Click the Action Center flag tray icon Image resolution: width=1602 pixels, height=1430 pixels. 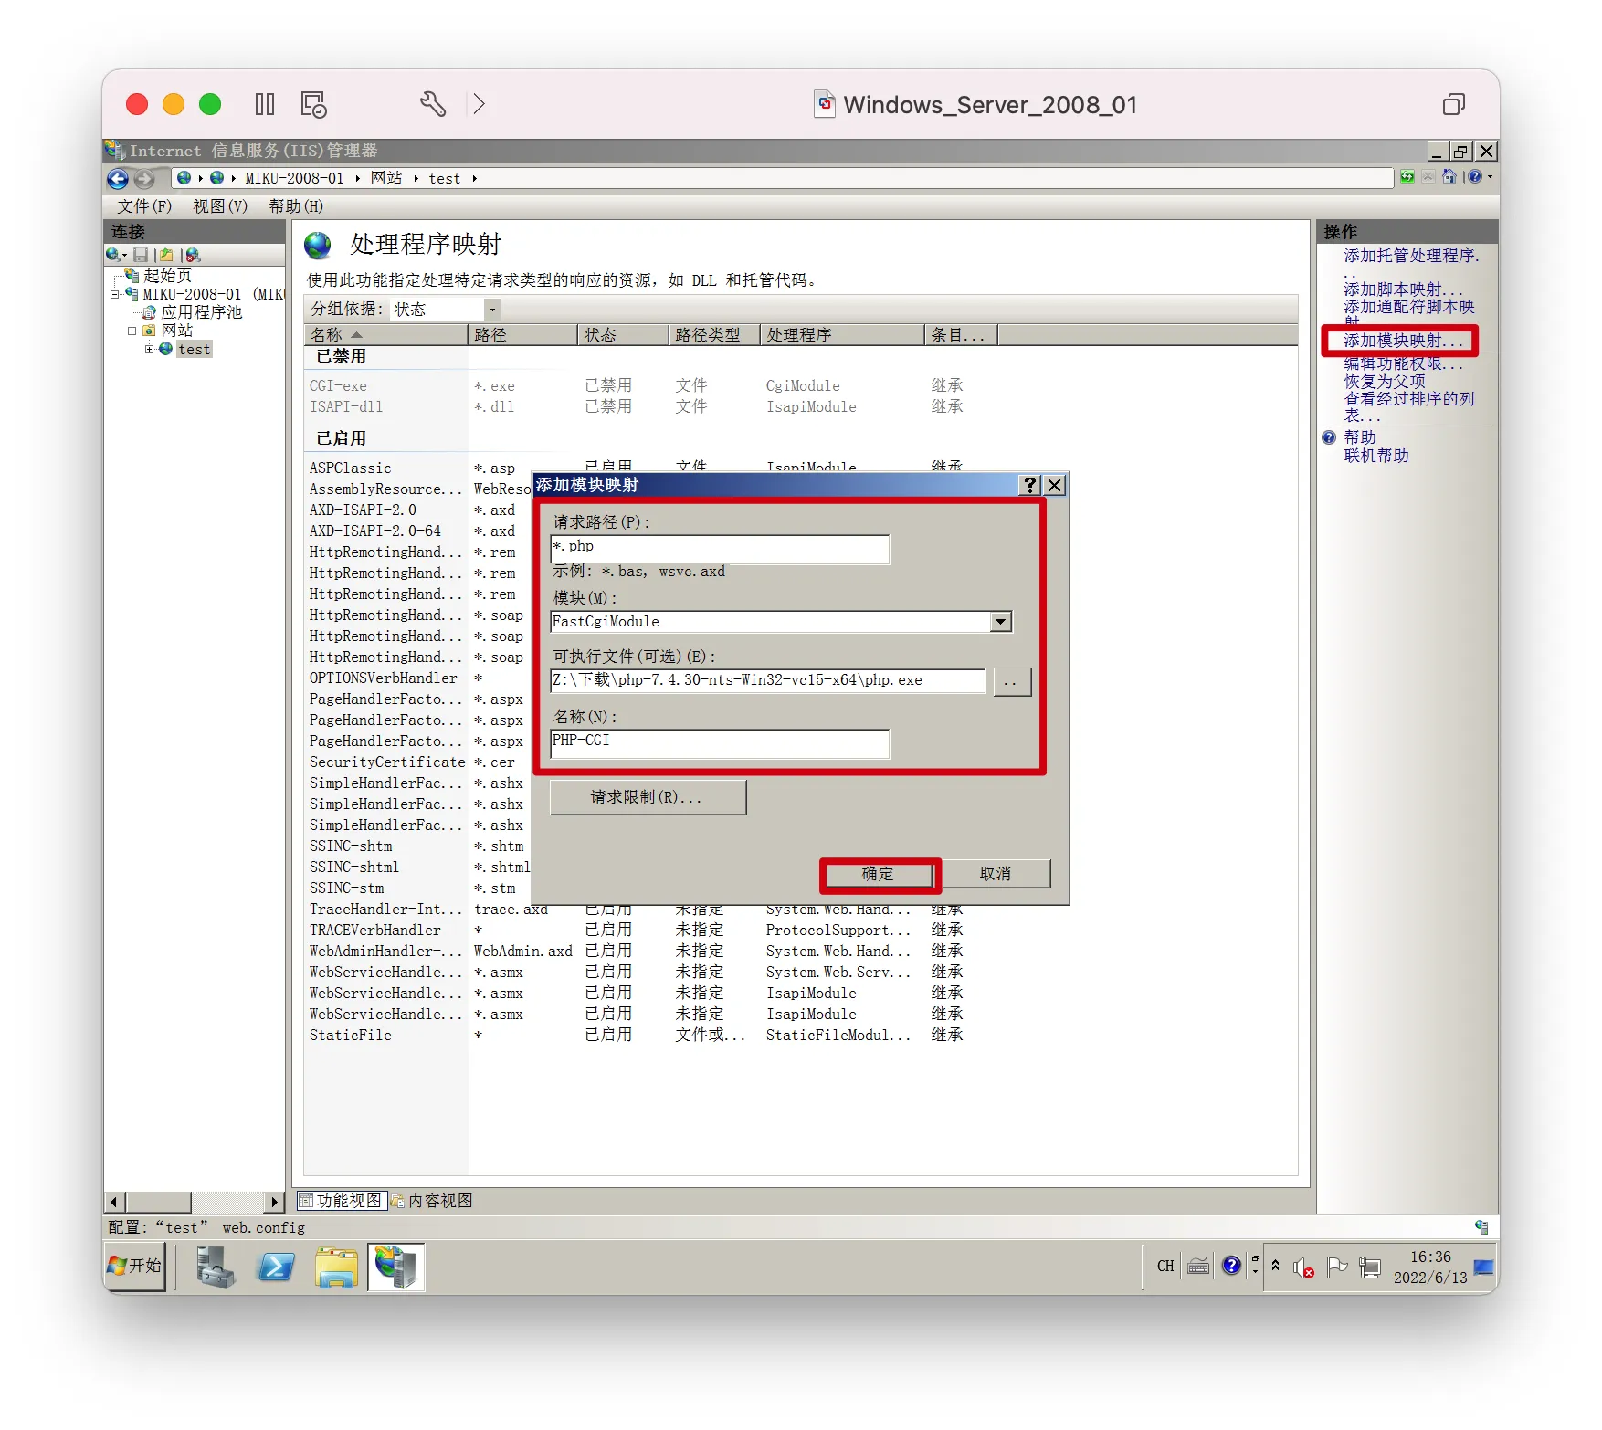(1337, 1267)
